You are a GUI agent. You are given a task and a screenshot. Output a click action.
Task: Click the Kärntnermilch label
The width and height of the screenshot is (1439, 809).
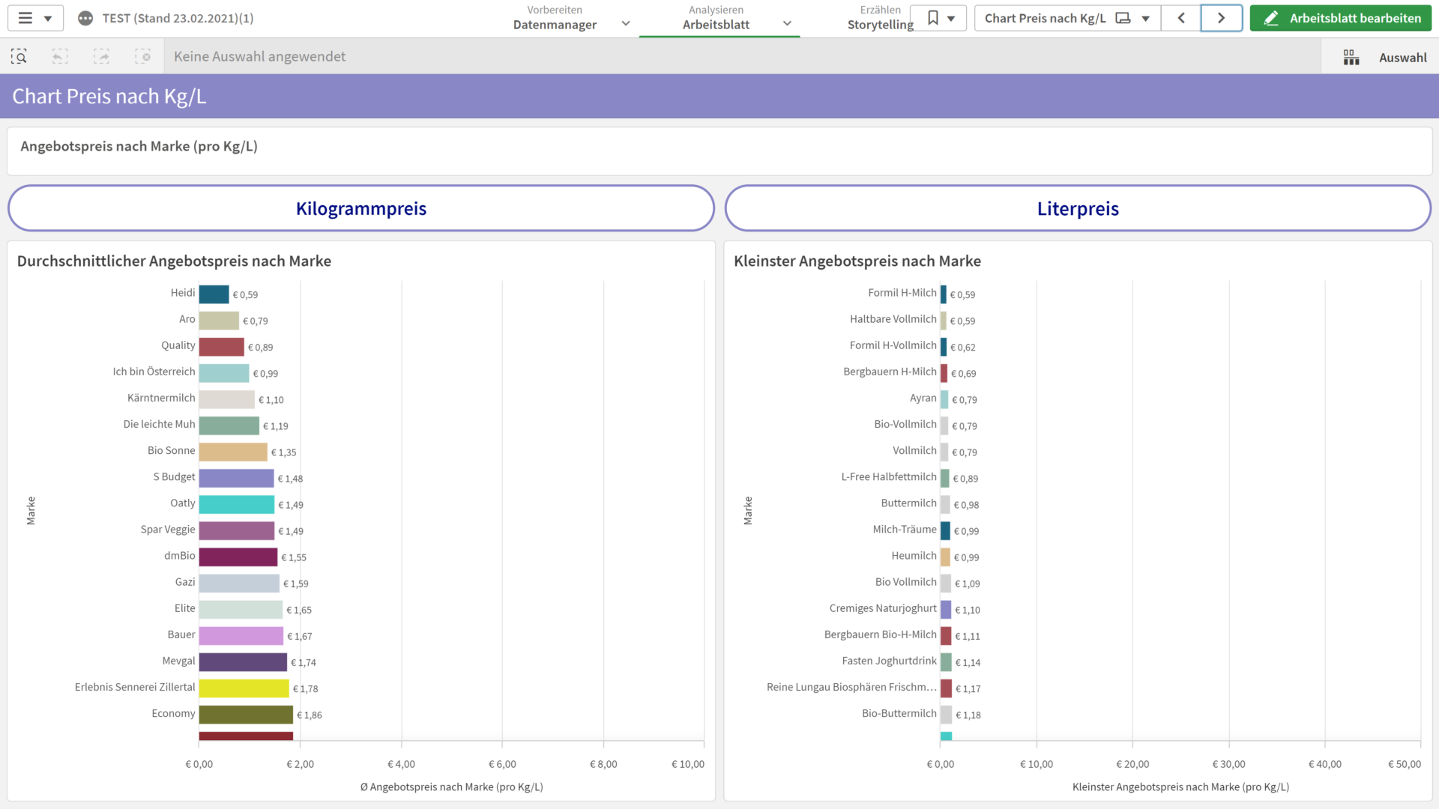(x=161, y=398)
